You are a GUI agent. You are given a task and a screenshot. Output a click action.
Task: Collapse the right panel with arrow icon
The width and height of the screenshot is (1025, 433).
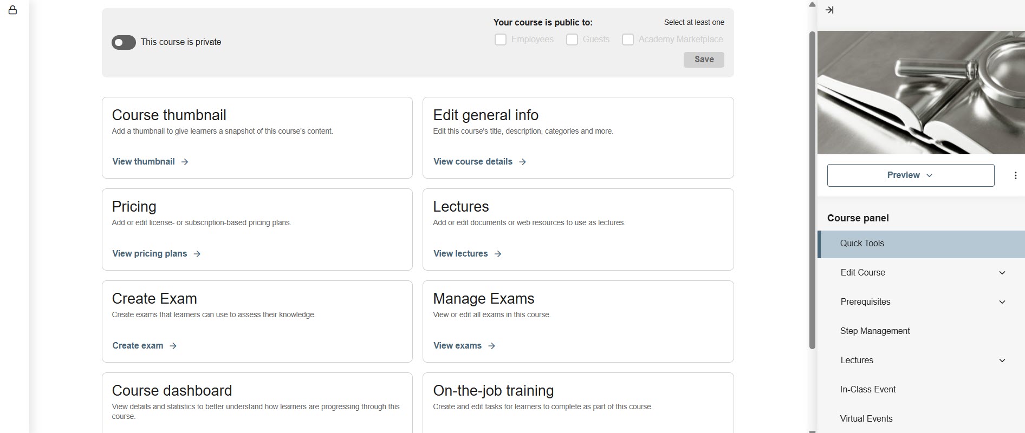829,10
